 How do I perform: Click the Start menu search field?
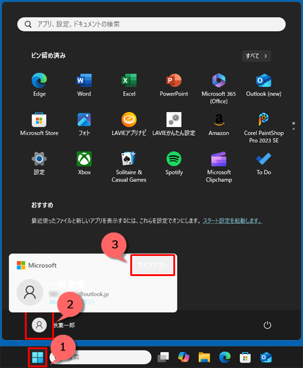tap(151, 24)
